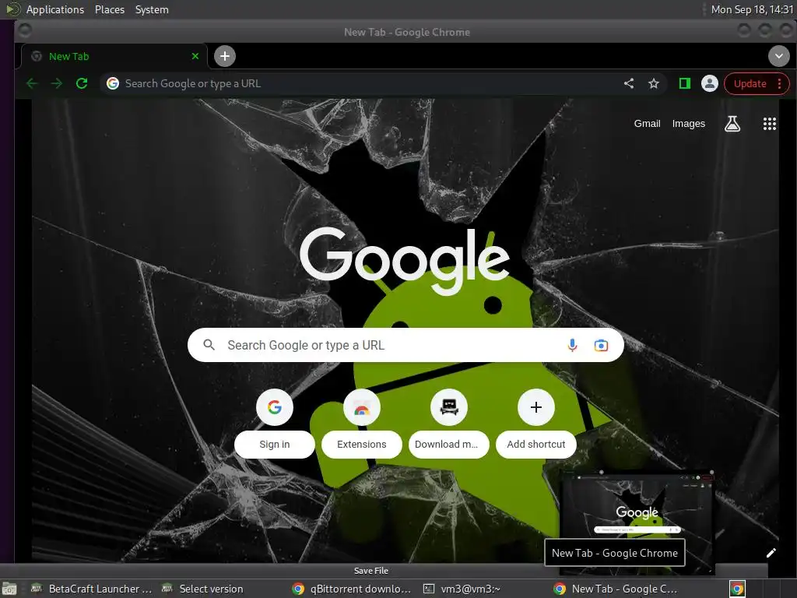
Task: Open the Extensions shortcut
Action: [361, 423]
